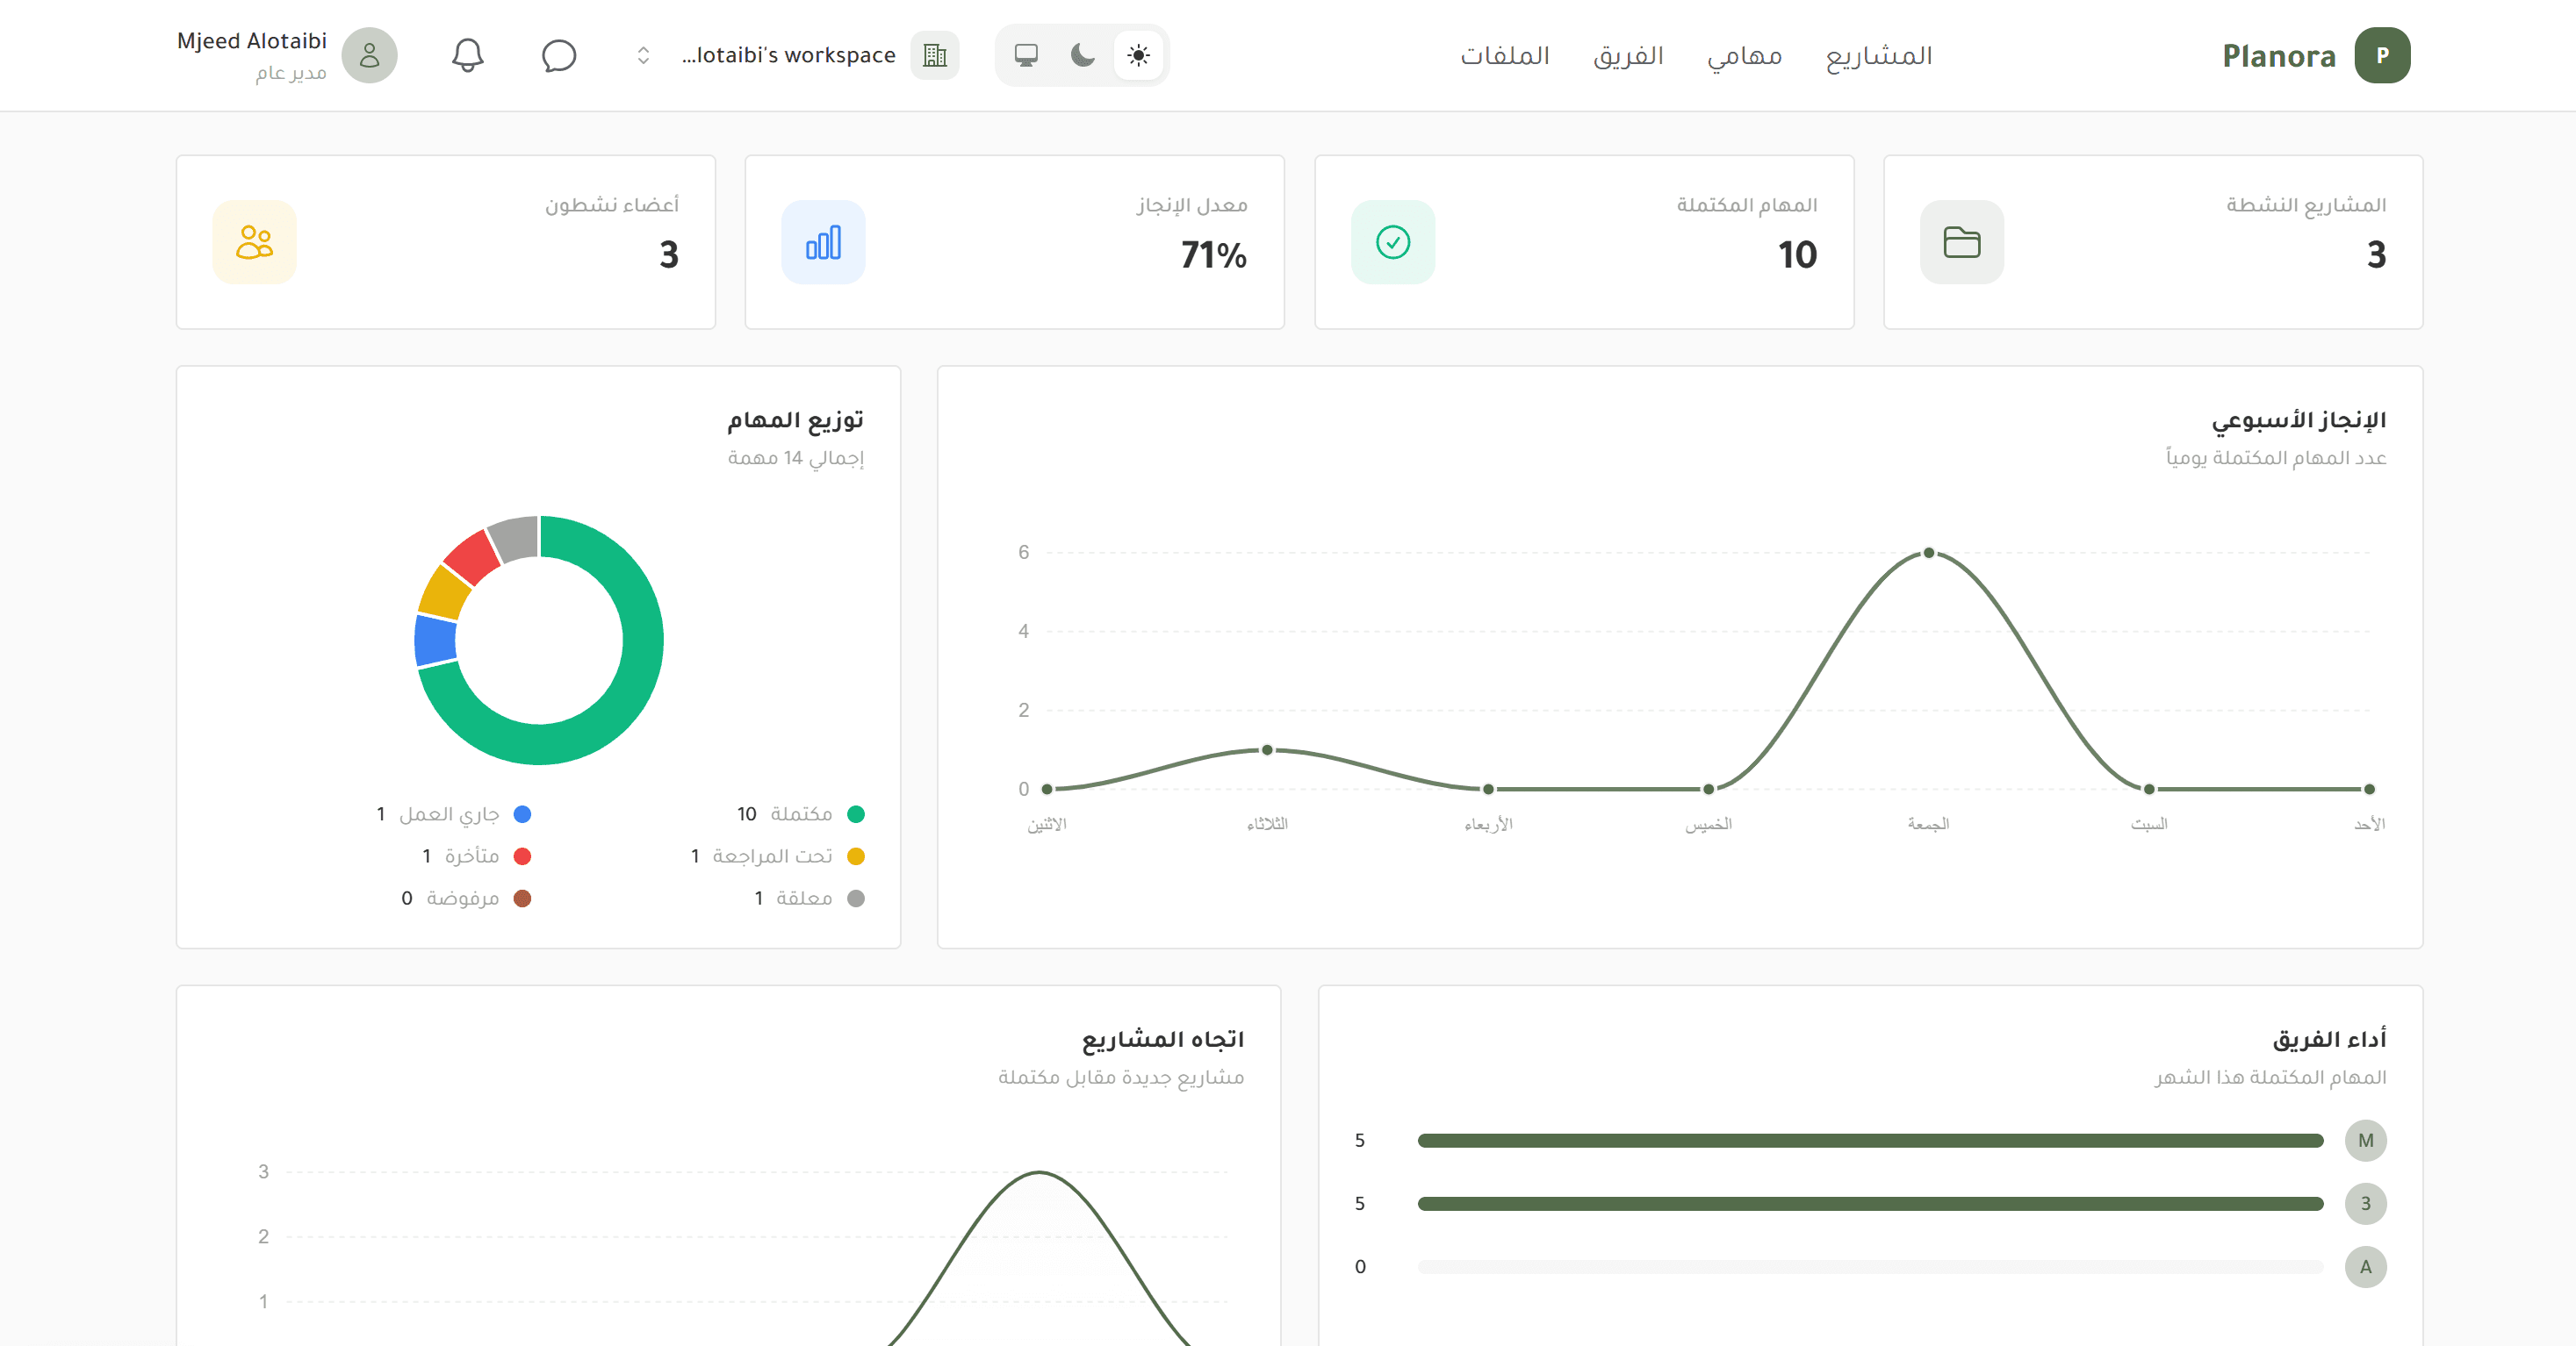
Task: Click member A's empty progress bar
Action: [1870, 1267]
